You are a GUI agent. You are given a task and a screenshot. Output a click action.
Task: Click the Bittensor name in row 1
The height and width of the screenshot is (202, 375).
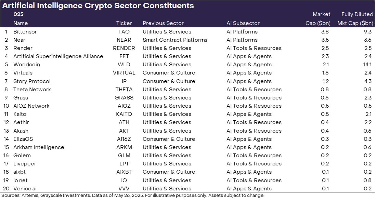[x=25, y=32]
